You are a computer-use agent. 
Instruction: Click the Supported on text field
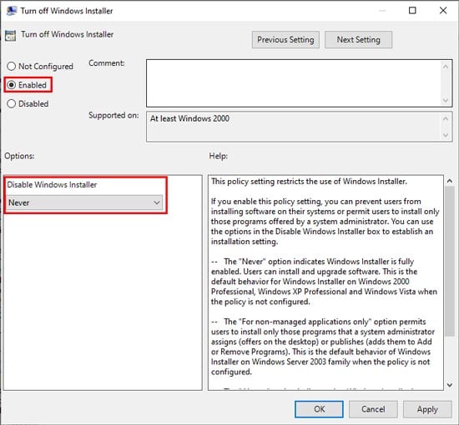(x=294, y=127)
